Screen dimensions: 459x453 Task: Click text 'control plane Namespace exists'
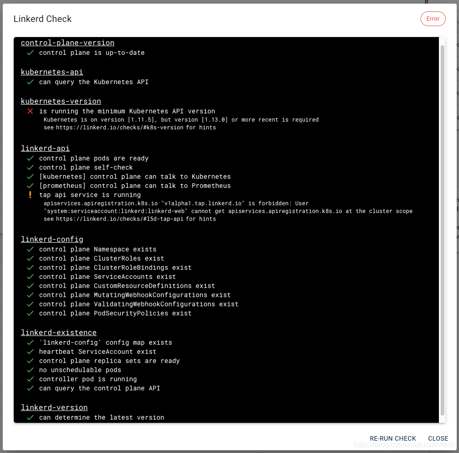[98, 250]
